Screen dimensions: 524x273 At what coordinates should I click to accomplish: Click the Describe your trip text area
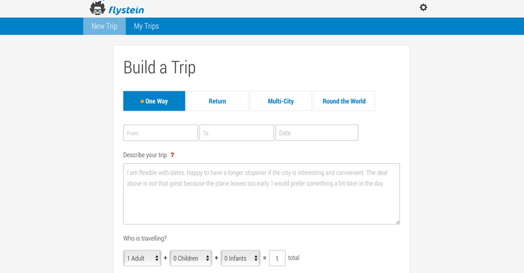click(261, 194)
